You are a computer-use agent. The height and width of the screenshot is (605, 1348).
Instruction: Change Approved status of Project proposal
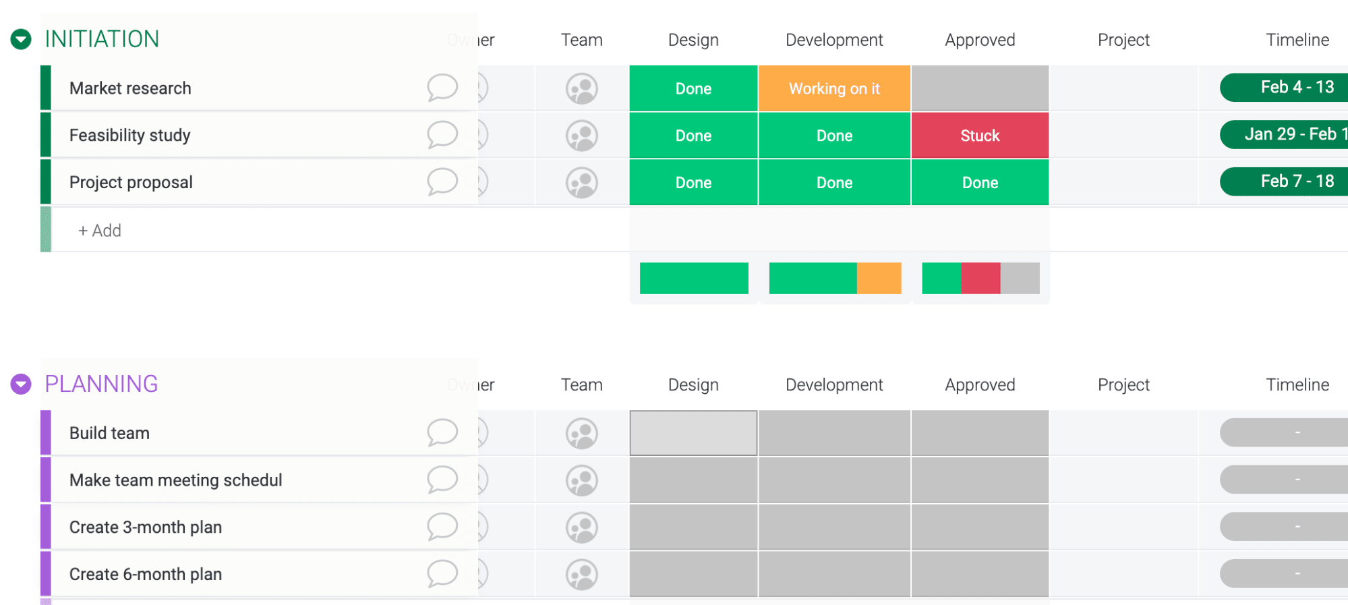pos(980,183)
